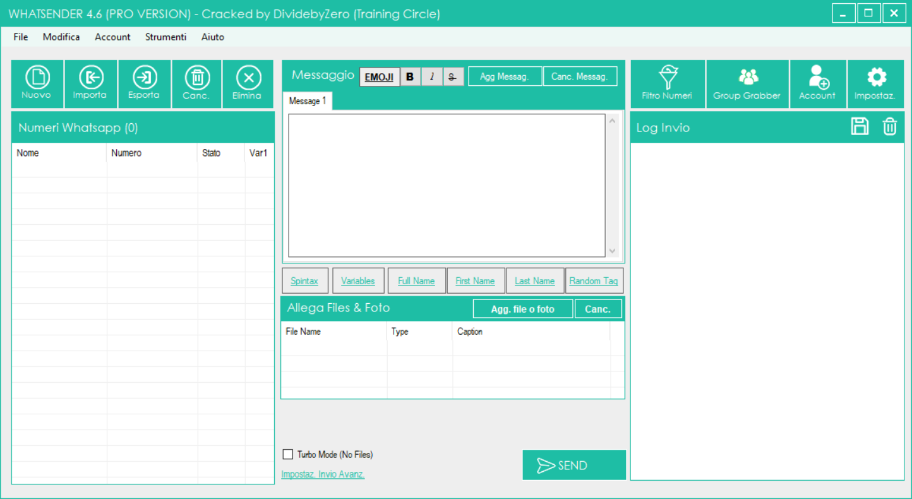Open the Importa import icon
The image size is (912, 499).
[90, 84]
